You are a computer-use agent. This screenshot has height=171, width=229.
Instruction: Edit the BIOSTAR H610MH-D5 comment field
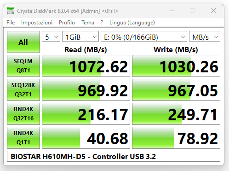click(114, 156)
